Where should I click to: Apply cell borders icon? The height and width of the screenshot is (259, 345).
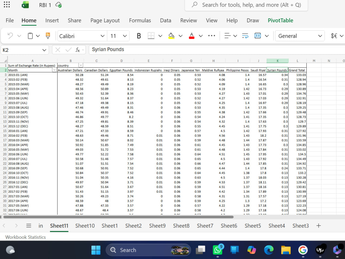151,36
